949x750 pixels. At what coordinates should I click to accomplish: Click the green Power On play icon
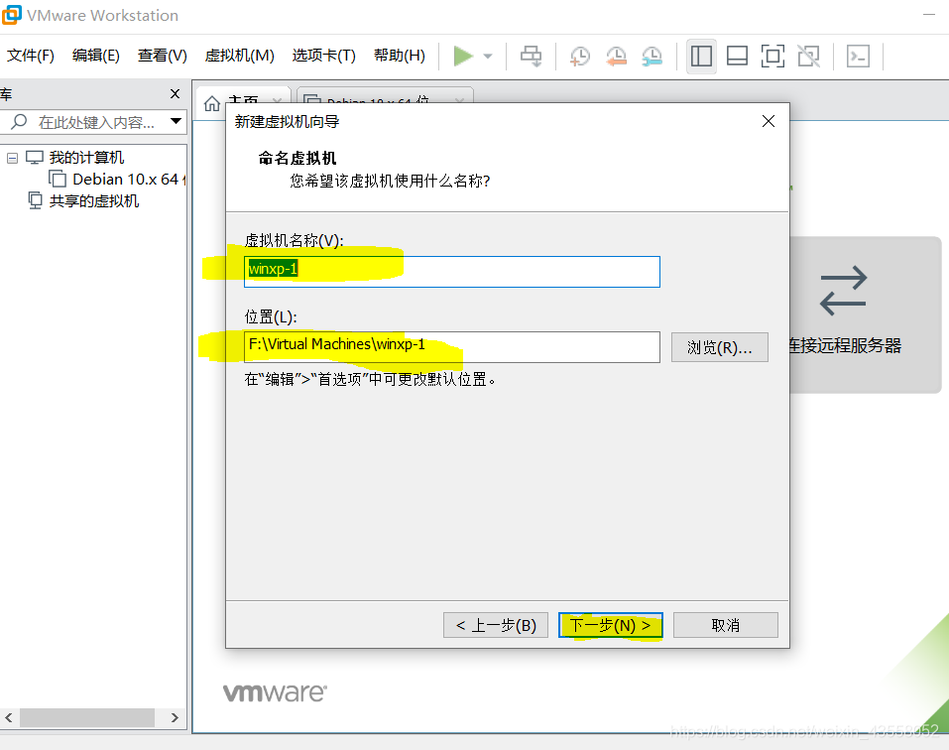point(463,57)
